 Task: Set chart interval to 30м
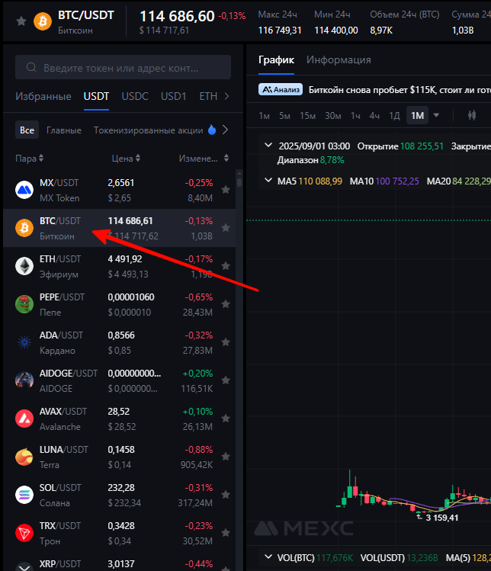click(x=333, y=116)
